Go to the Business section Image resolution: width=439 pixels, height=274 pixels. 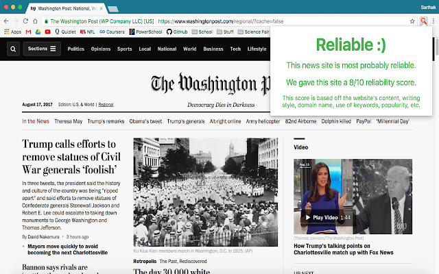[213, 49]
